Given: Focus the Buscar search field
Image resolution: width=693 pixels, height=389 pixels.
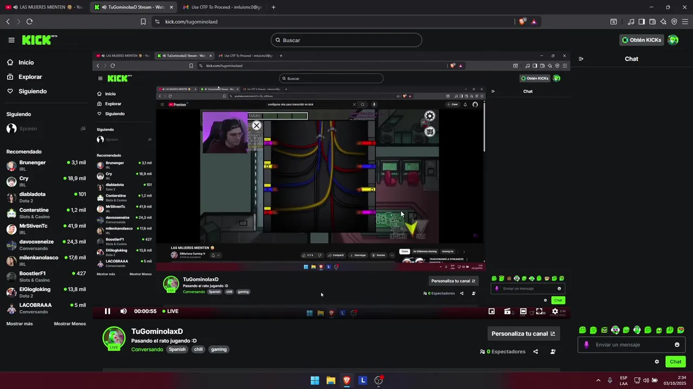Looking at the screenshot, I should point(346,40).
